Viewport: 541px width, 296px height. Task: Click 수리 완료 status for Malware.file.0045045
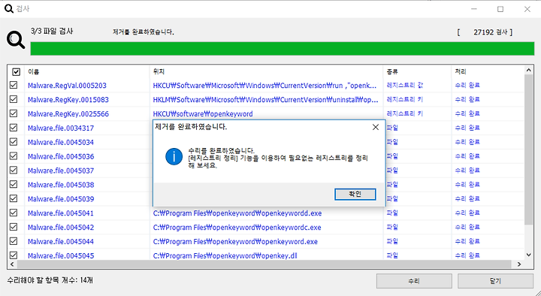[x=467, y=255]
